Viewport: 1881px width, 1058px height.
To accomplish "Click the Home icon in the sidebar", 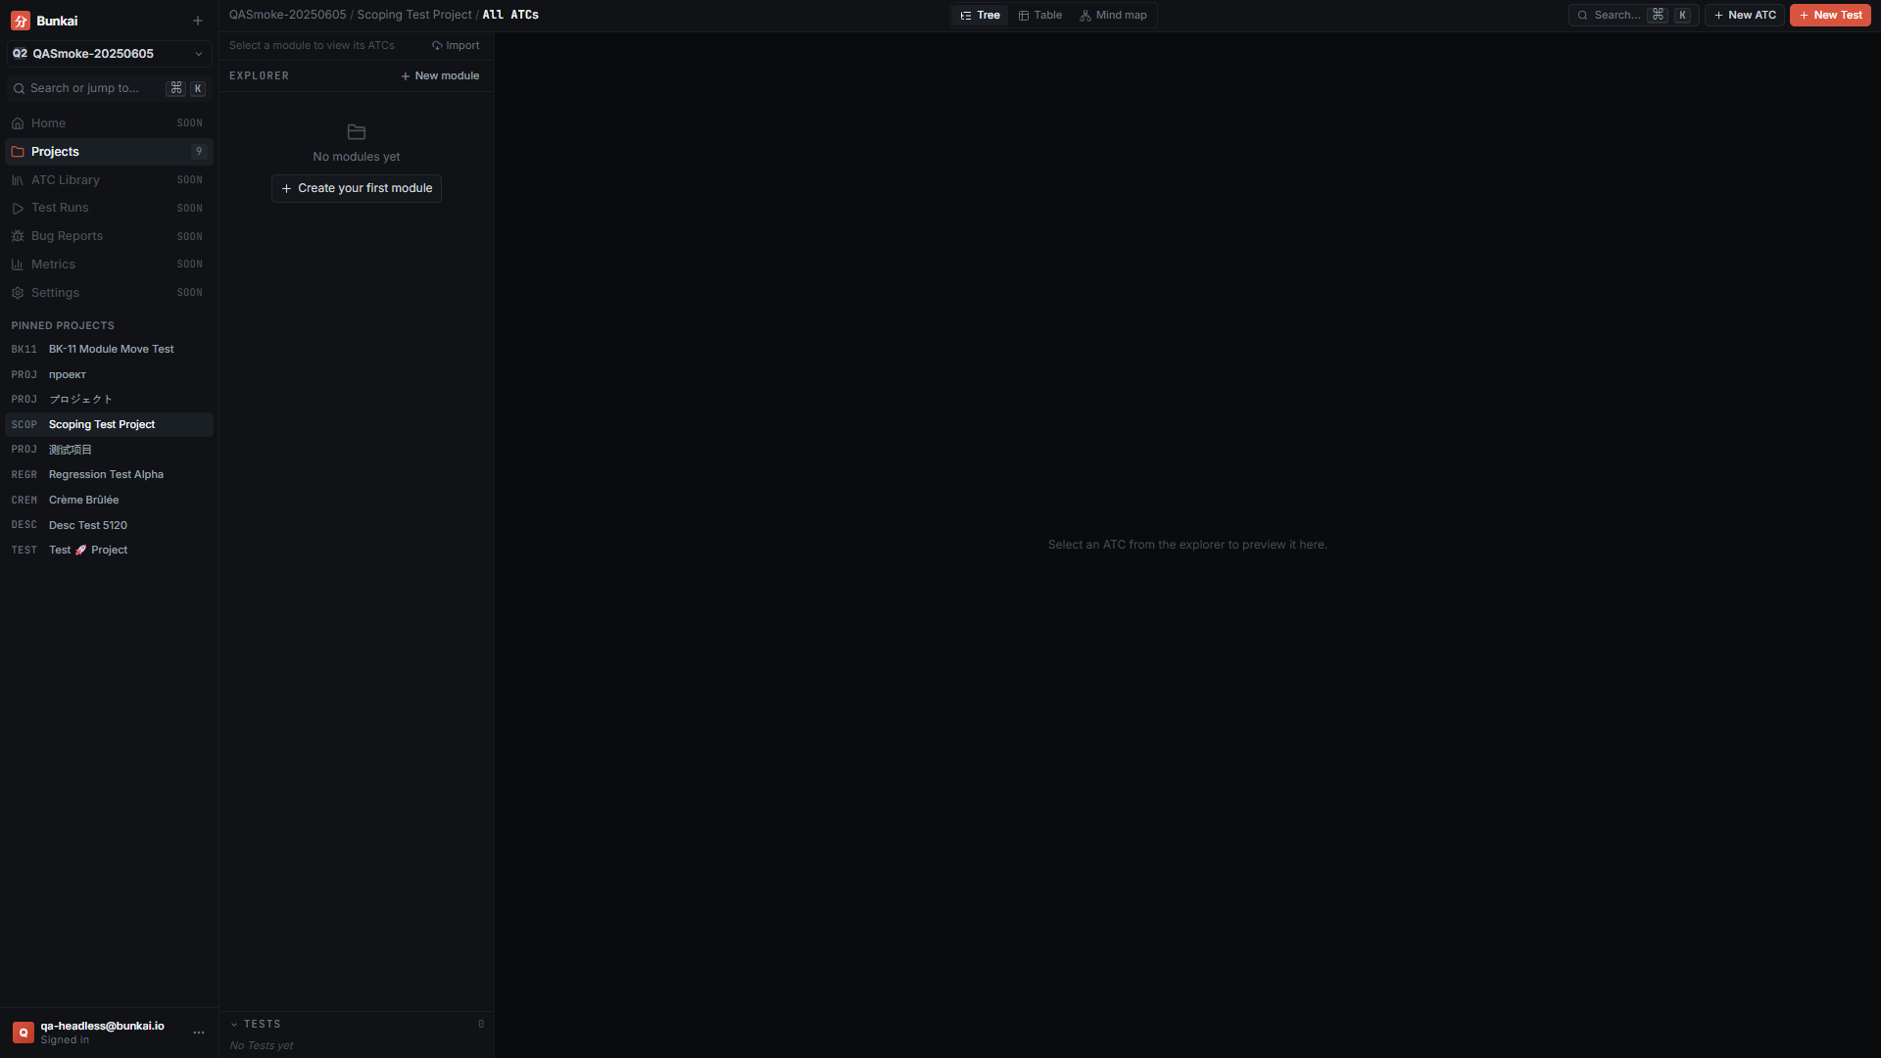I will coord(18,123).
